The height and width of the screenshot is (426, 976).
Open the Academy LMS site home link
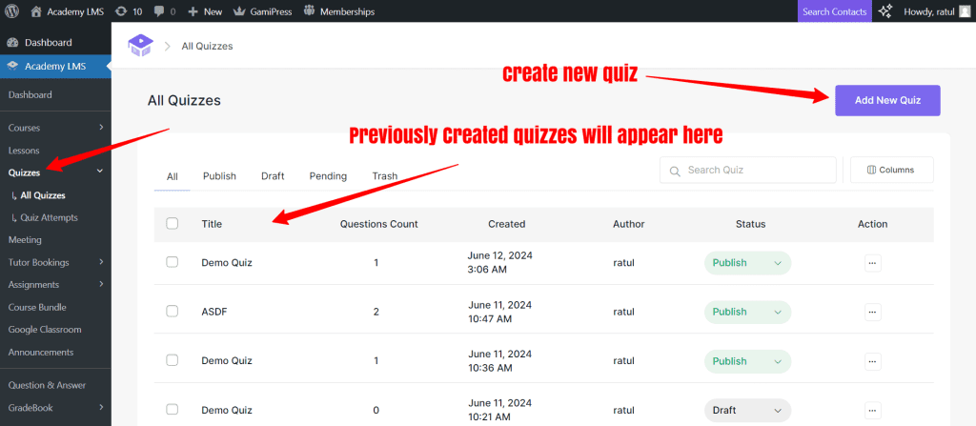(x=68, y=11)
